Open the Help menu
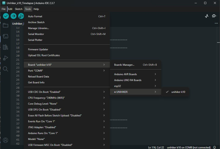The width and height of the screenshot is (220, 149). point(36,9)
